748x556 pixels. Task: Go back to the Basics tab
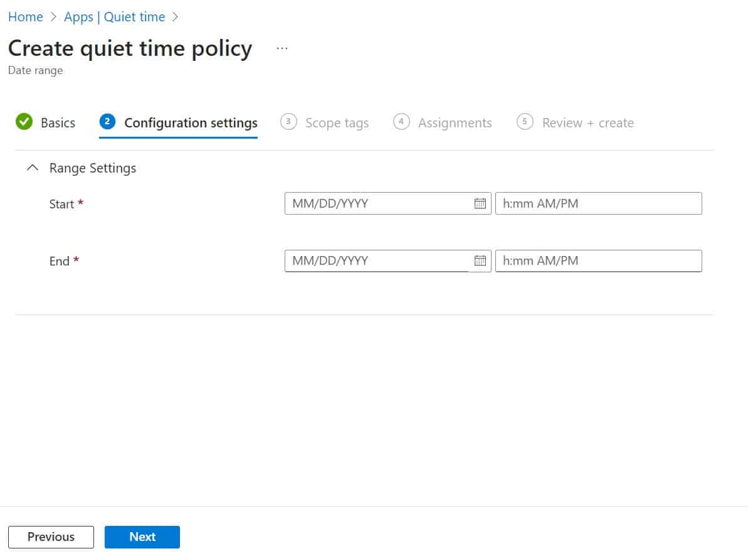pos(57,122)
